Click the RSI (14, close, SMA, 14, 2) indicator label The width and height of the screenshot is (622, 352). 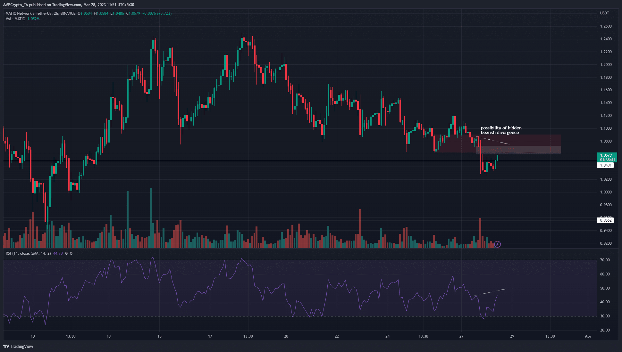tap(29, 253)
